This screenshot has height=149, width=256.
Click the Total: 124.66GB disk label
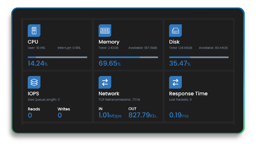[x=181, y=48]
